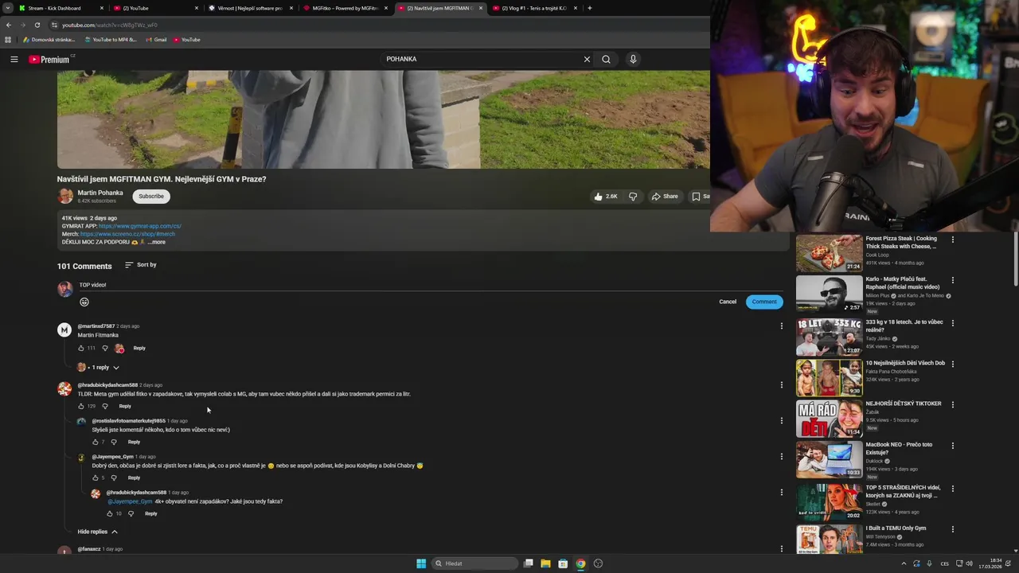Switch to Vlog #1 - Tenis tab
Viewport: 1019px width, 573px height.
click(534, 8)
